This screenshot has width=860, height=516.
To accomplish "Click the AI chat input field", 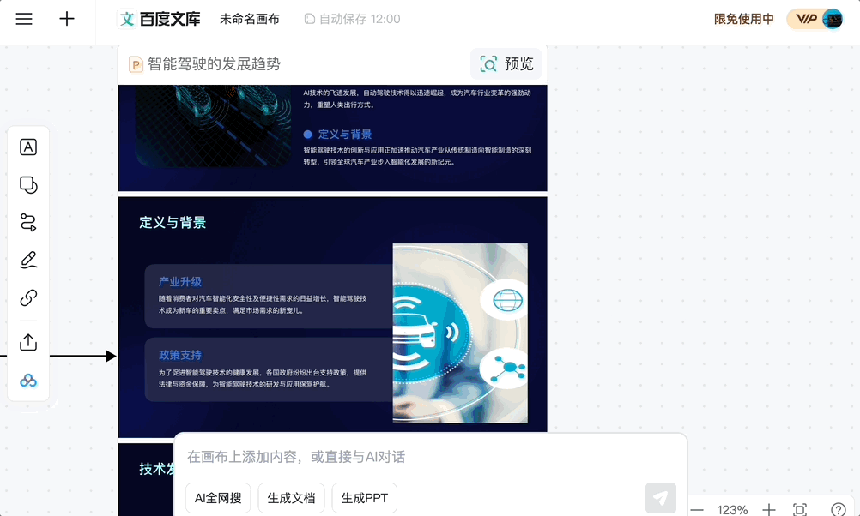I will pyautogui.click(x=386, y=457).
